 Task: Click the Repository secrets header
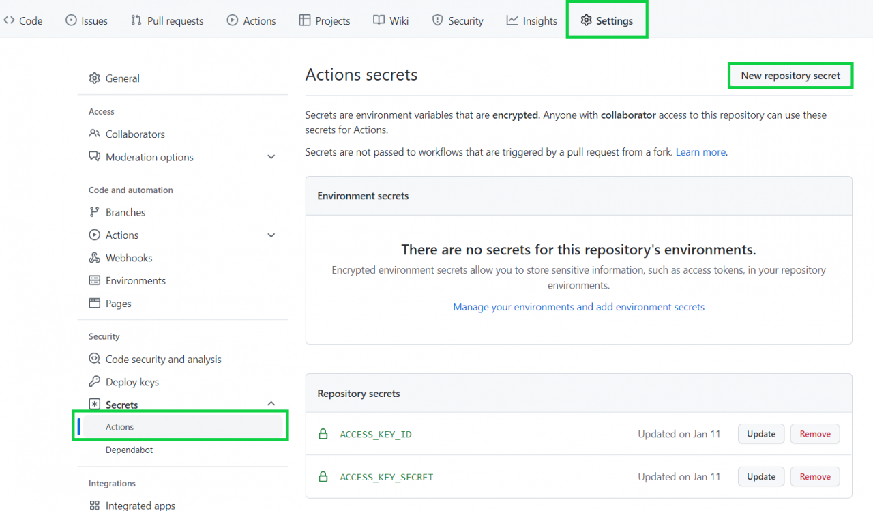click(x=359, y=394)
